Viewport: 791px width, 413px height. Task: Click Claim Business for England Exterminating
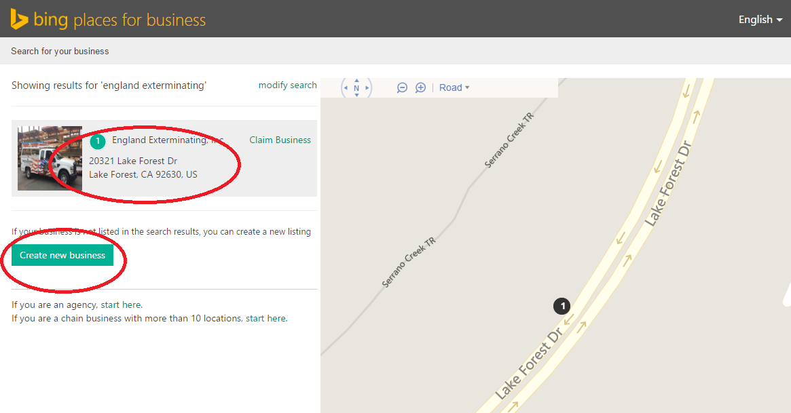(x=280, y=140)
